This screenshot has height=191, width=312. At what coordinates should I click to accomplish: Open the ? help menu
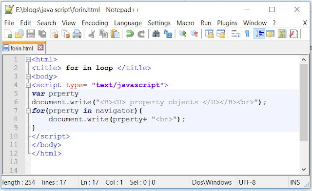point(274,23)
